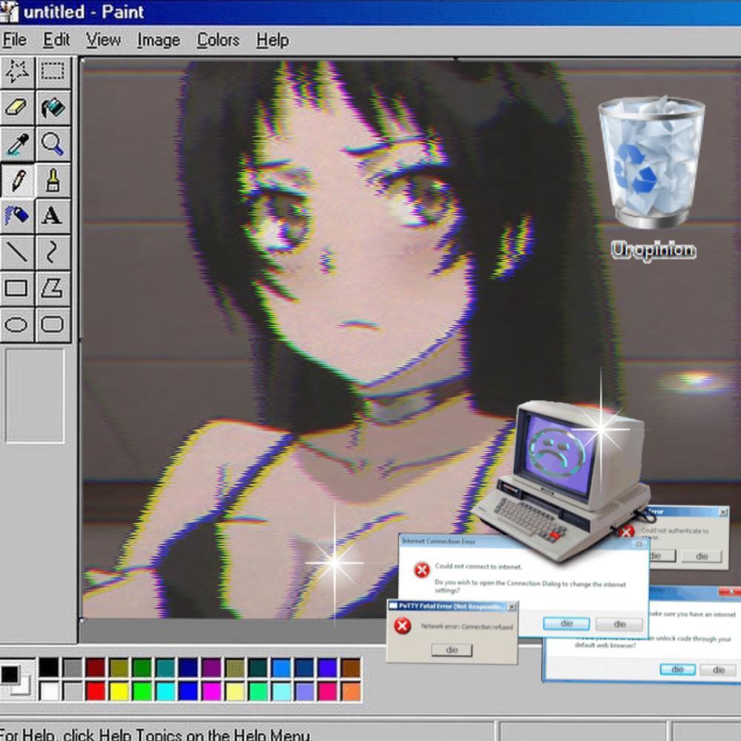The height and width of the screenshot is (741, 741).
Task: Choose the bright red swatch
Action: [96, 691]
